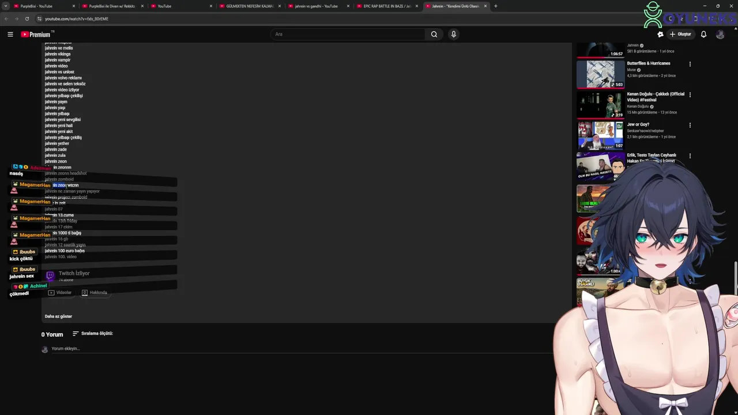Click Daha az göster to collapse description
The height and width of the screenshot is (415, 738).
(58, 316)
